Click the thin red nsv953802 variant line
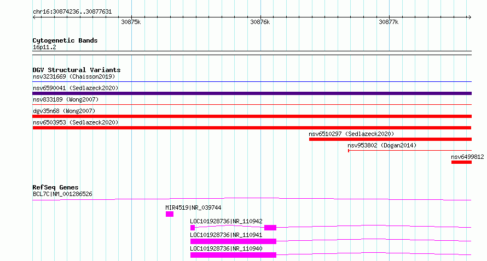Screen dimensions: 487x261 pyautogui.click(x=410, y=151)
